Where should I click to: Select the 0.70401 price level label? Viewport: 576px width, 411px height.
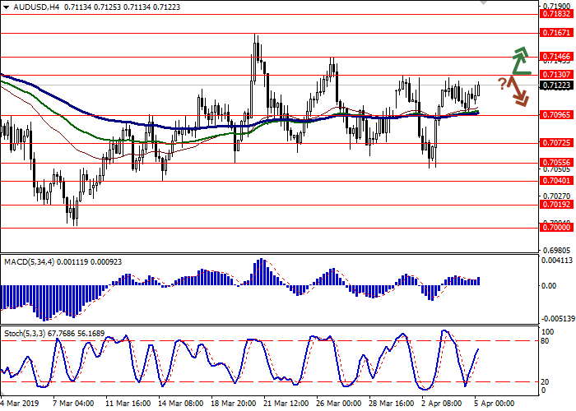[556, 180]
